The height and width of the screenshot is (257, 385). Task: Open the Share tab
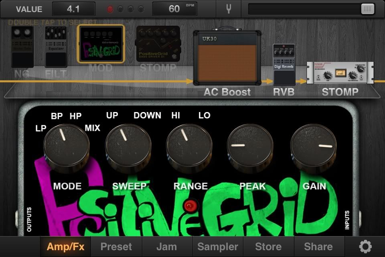[318, 247]
